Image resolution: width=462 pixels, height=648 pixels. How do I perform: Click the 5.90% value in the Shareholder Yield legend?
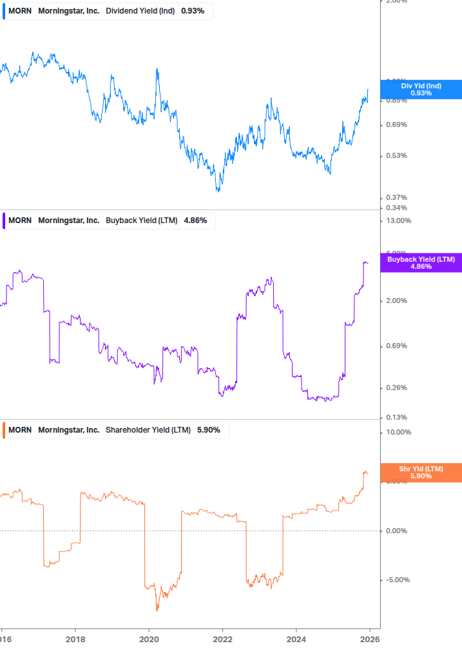click(209, 430)
